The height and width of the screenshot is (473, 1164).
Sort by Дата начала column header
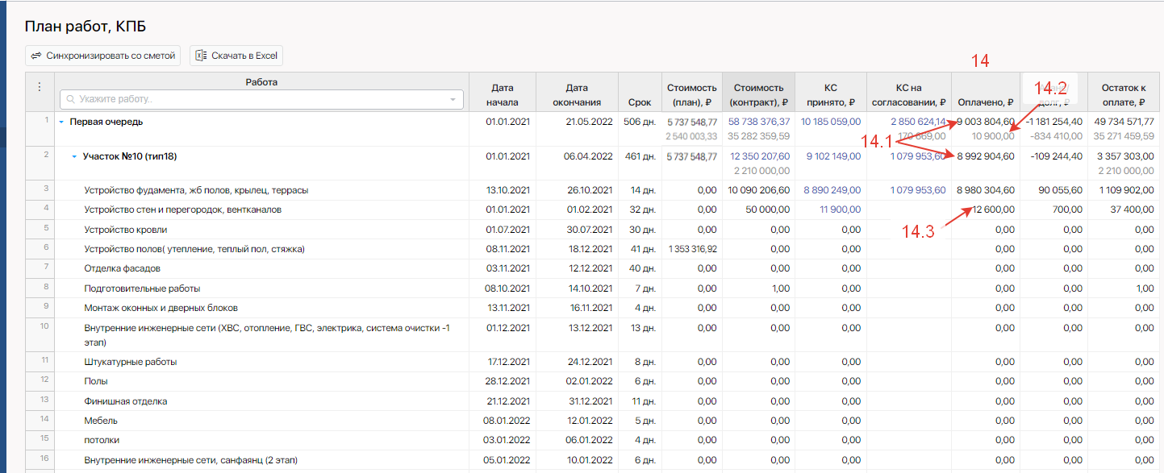point(502,95)
